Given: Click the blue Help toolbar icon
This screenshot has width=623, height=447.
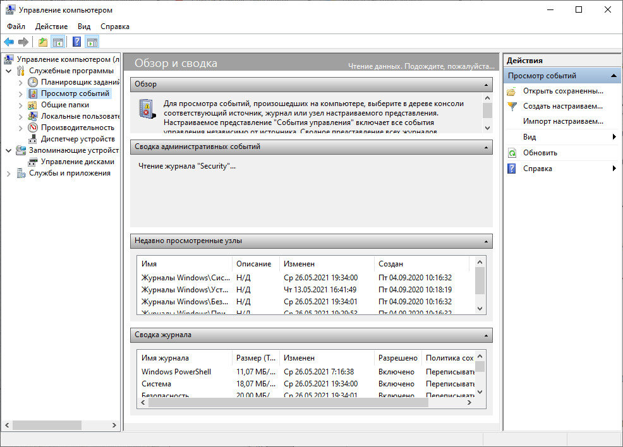Looking at the screenshot, I should [76, 42].
